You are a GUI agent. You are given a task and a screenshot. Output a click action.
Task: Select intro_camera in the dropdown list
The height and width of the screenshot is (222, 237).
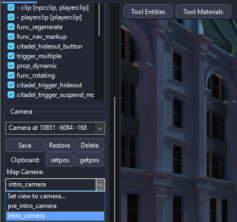point(55,216)
